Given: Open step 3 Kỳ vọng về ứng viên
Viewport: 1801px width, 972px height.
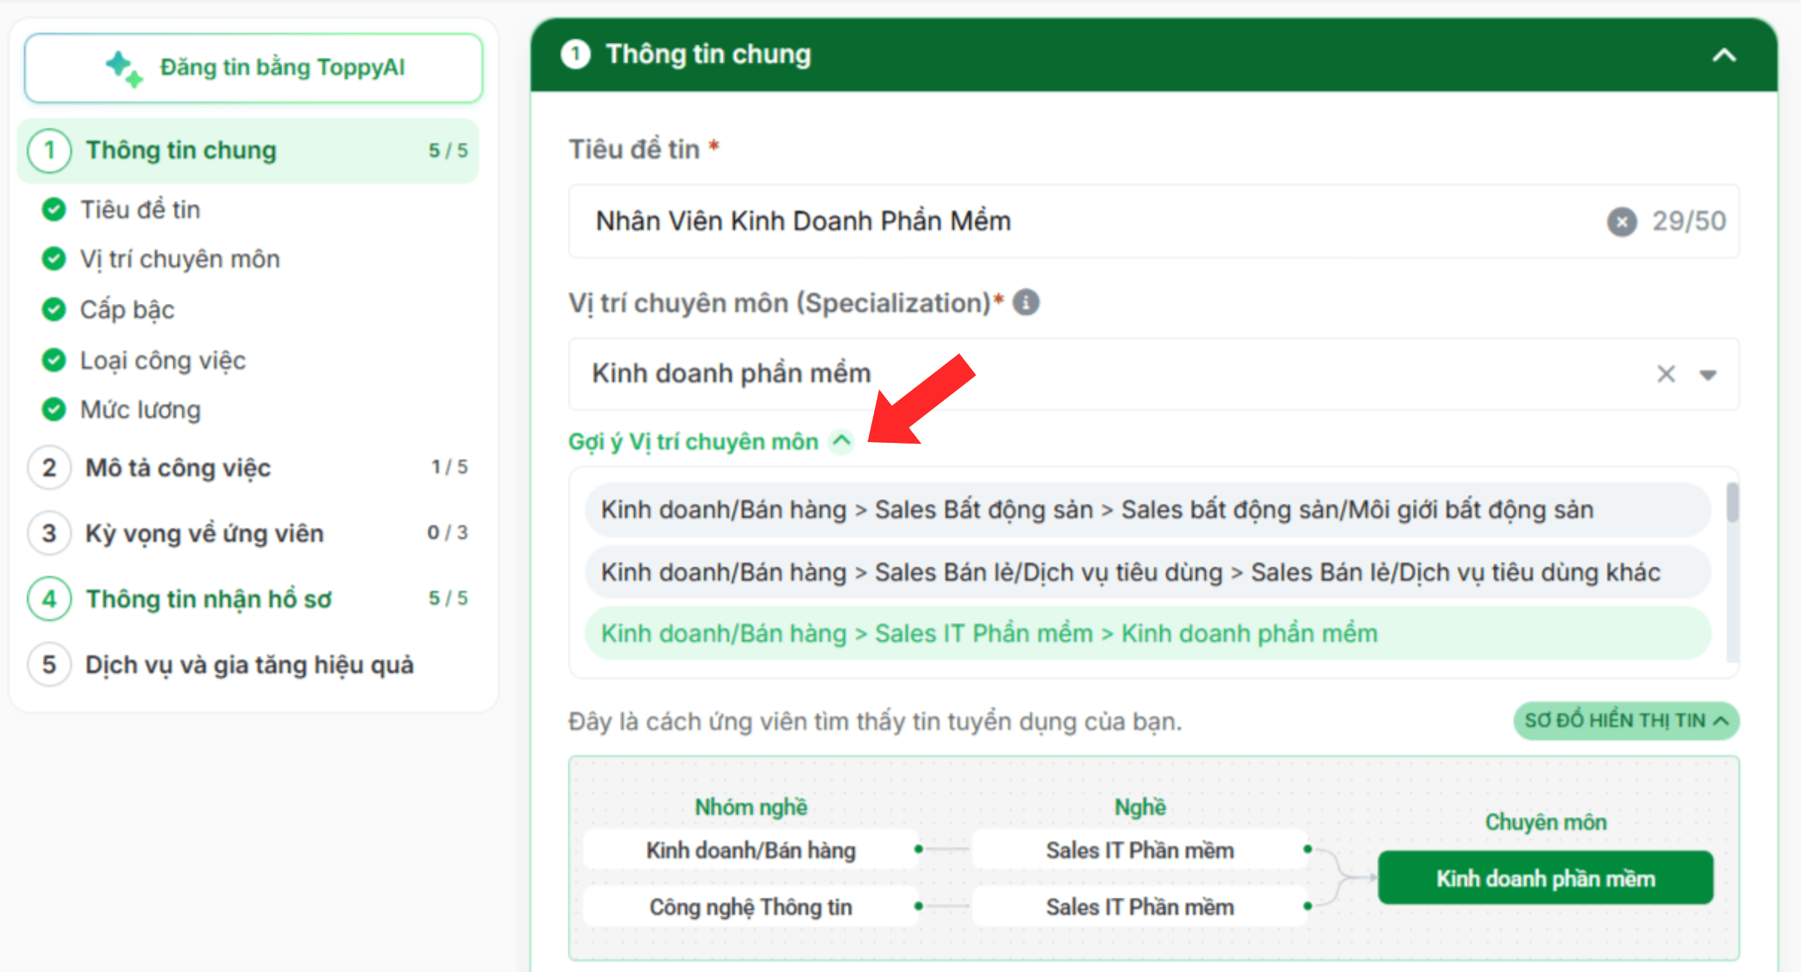Looking at the screenshot, I should [248, 533].
